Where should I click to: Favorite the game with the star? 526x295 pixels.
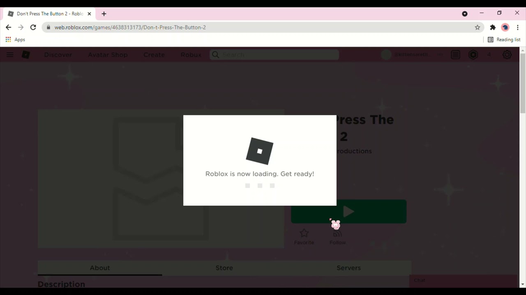pyautogui.click(x=304, y=237)
